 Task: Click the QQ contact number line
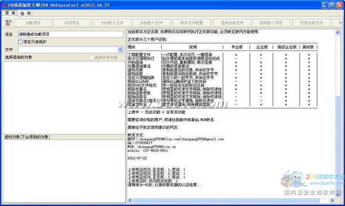[140, 143]
